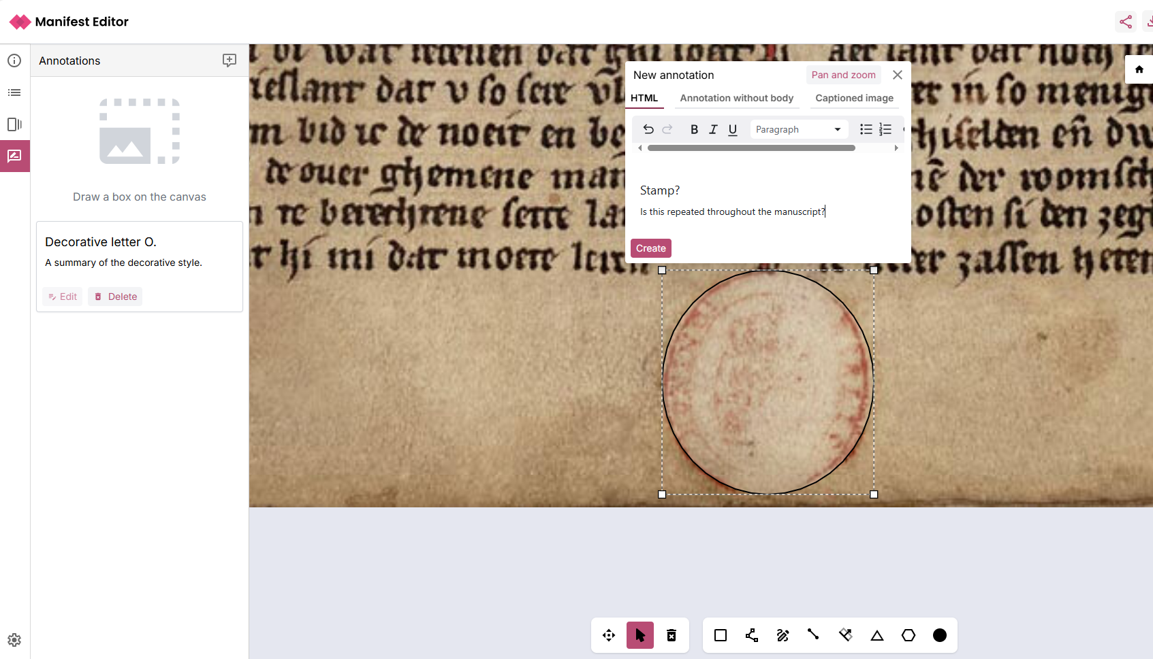Toggle underline formatting in annotation editor
Image resolution: width=1153 pixels, height=659 pixels.
pyautogui.click(x=732, y=129)
